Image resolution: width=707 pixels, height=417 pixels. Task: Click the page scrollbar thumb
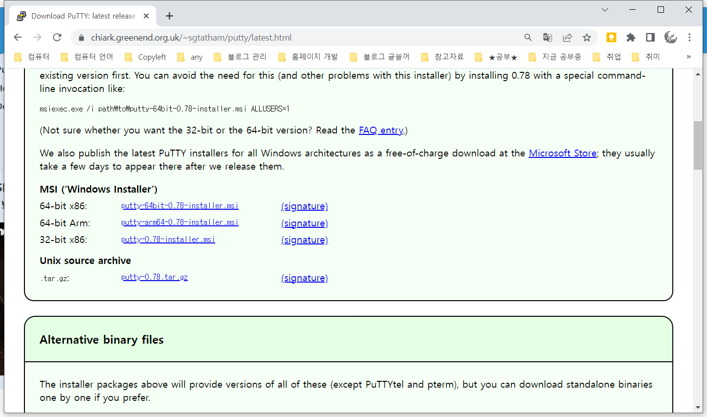point(698,145)
